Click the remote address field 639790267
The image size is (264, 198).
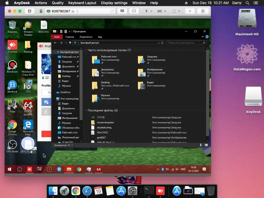(80, 11)
